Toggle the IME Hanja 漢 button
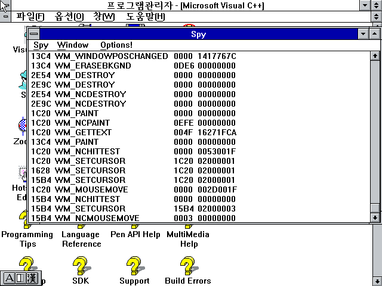Viewport: 382px width, 286px height. point(32,278)
